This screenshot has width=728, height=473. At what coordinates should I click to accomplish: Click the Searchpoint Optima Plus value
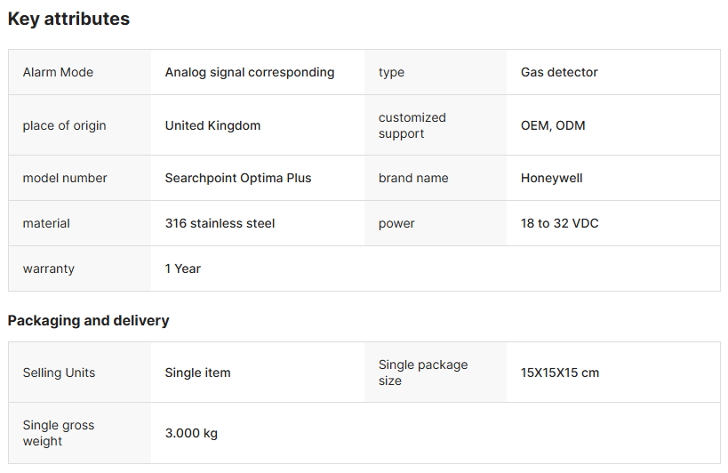(x=238, y=178)
